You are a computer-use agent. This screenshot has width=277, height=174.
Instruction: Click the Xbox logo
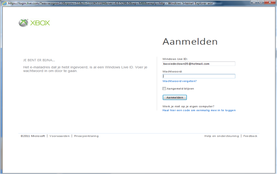(34, 23)
